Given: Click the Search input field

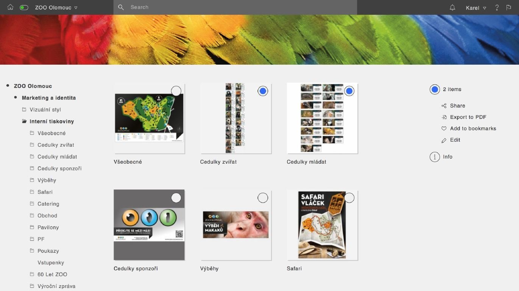Looking at the screenshot, I should pos(235,7).
